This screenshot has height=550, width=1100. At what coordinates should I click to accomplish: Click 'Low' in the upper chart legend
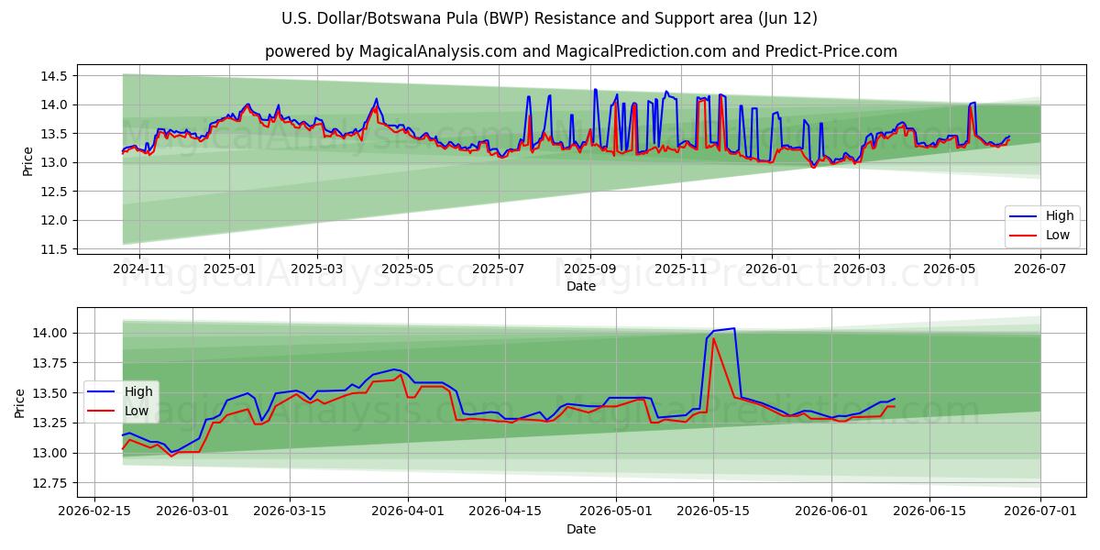(x=1058, y=235)
